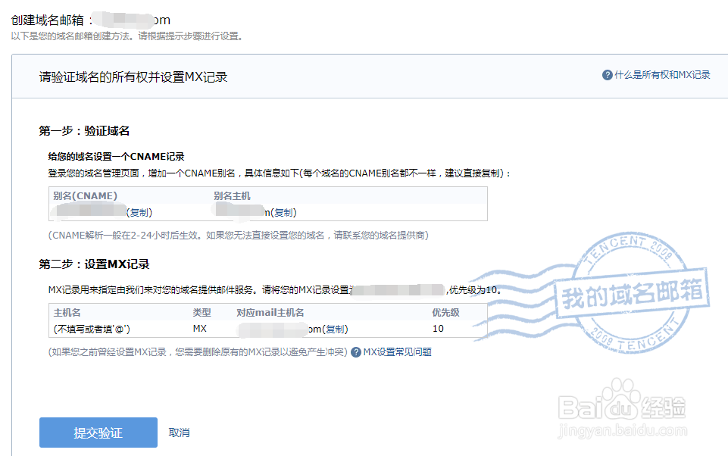
Task: Select the 优先级 column header
Action: pos(445,313)
